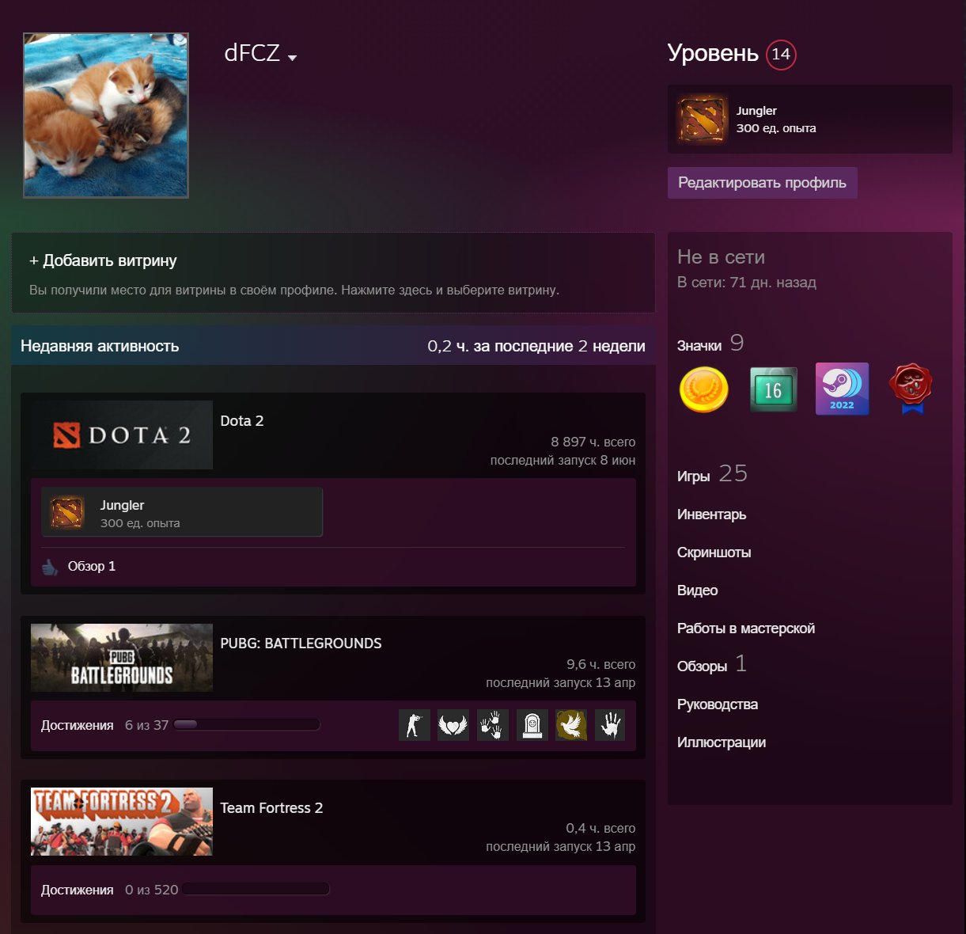
Task: Click the В сети: 71 дн. назад text
Action: [x=747, y=283]
